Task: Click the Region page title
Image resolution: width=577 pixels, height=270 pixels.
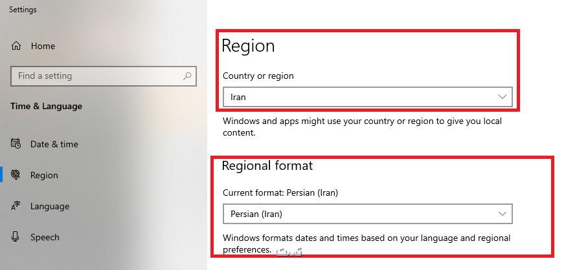Action: [x=249, y=46]
